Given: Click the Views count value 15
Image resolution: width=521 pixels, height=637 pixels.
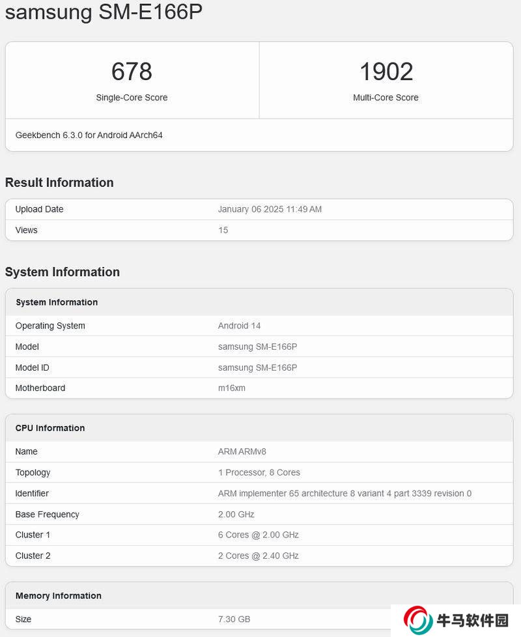Looking at the screenshot, I should 223,230.
